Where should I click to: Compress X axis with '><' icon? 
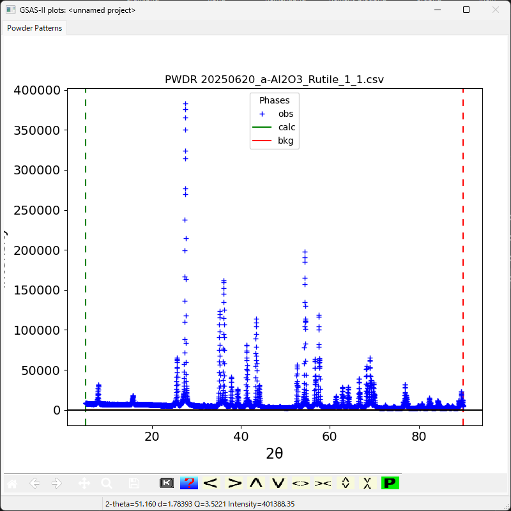[323, 484]
